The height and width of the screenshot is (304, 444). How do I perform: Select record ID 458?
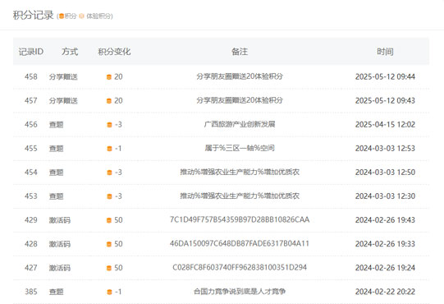click(x=31, y=76)
